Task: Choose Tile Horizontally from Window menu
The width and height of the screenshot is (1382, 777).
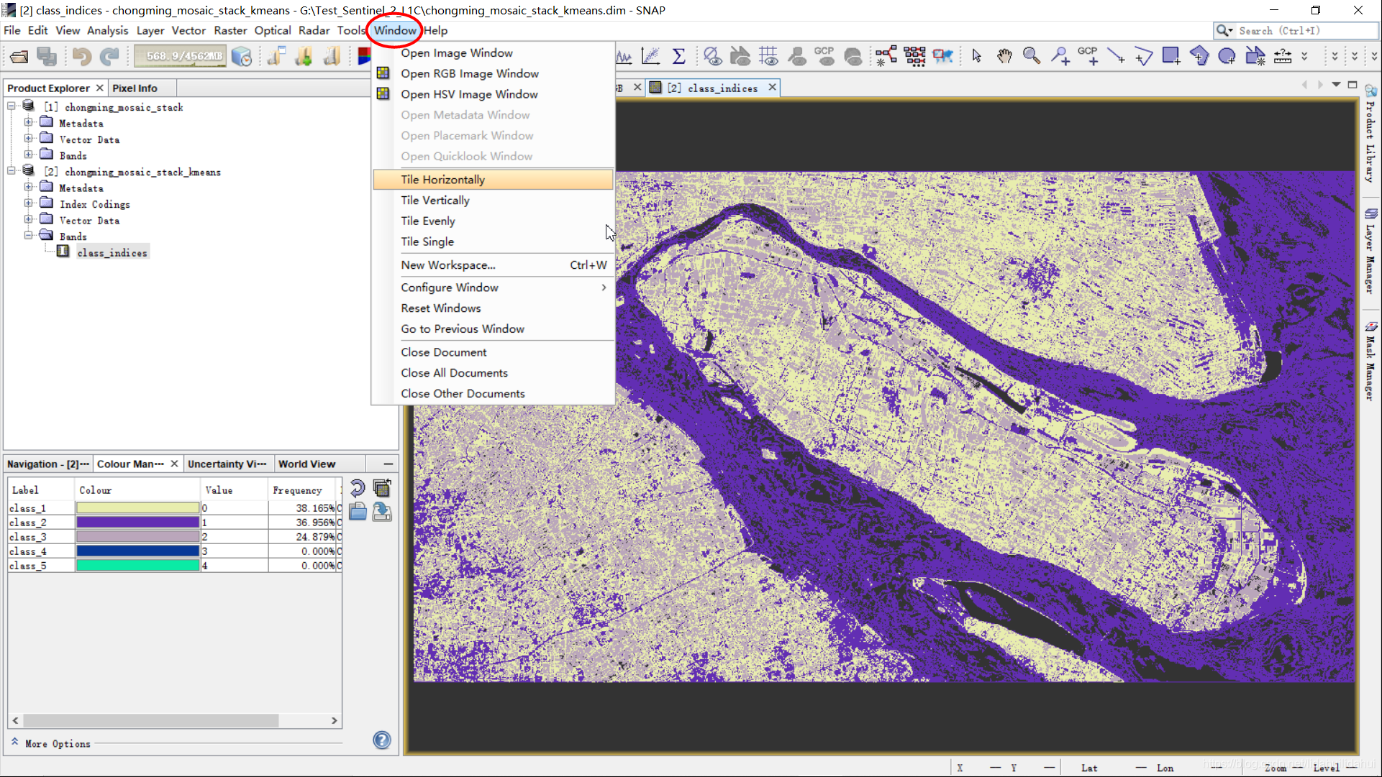Action: point(494,180)
